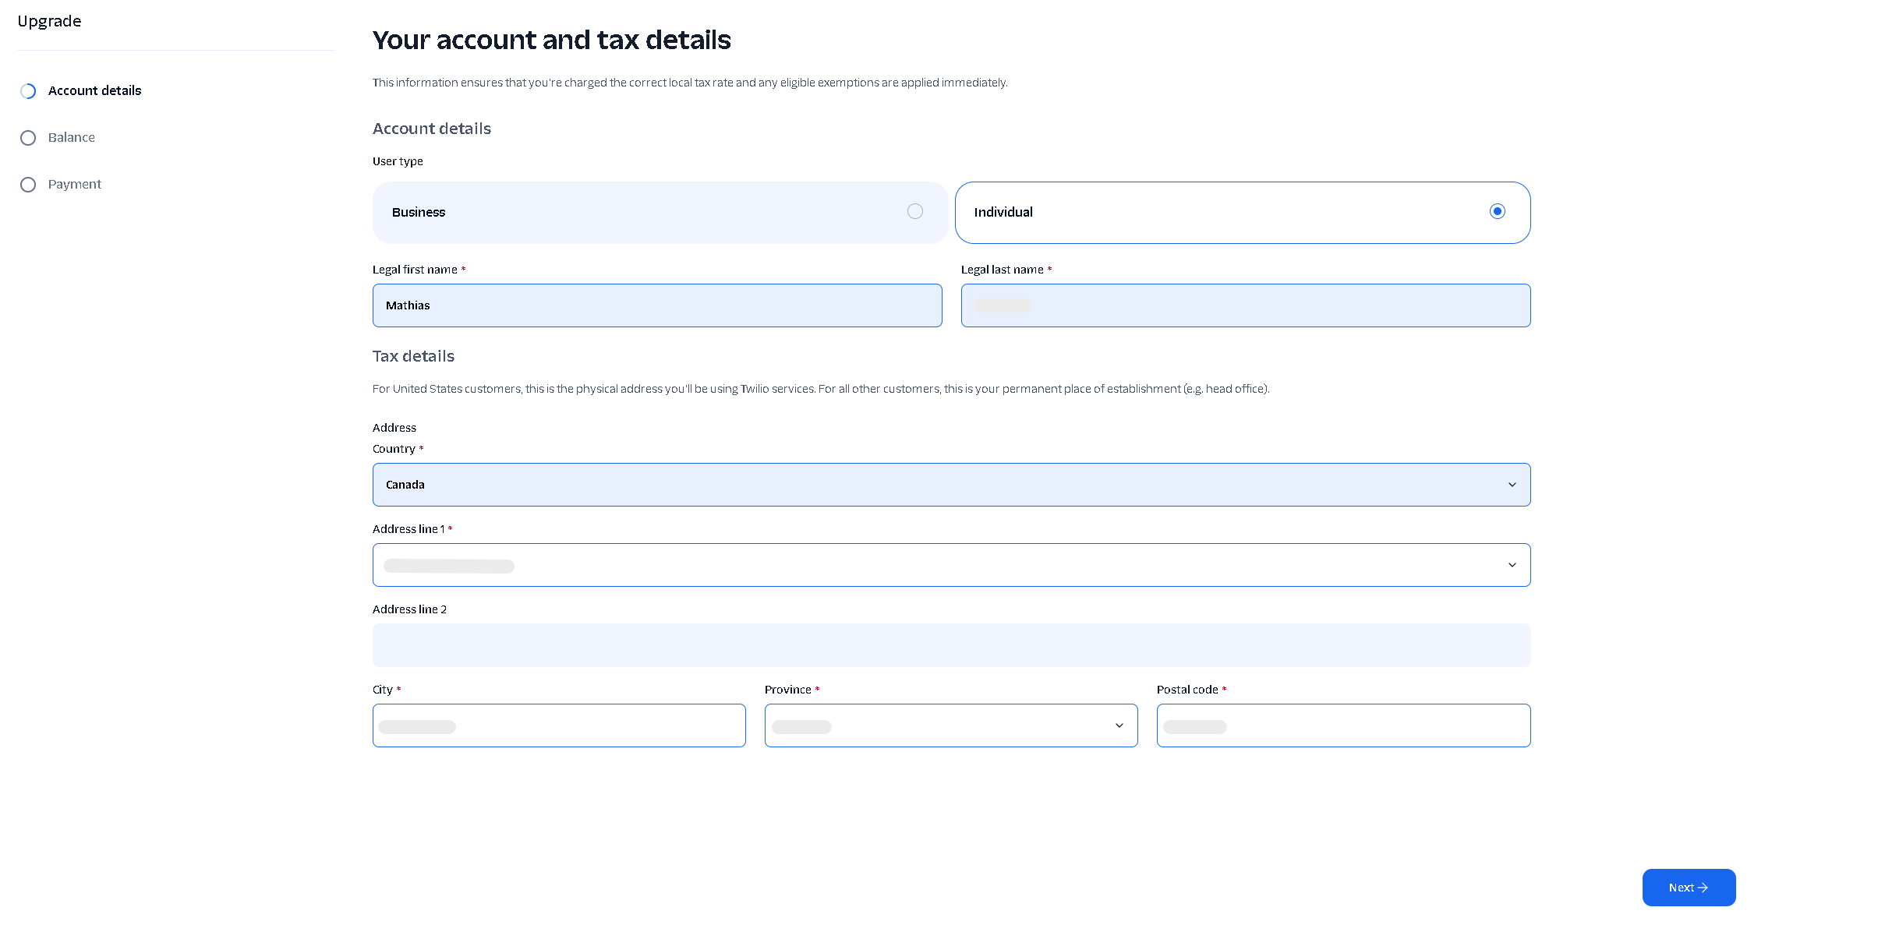Viewport: 1878px width, 932px height.
Task: Go to the Account details step
Action: click(94, 91)
